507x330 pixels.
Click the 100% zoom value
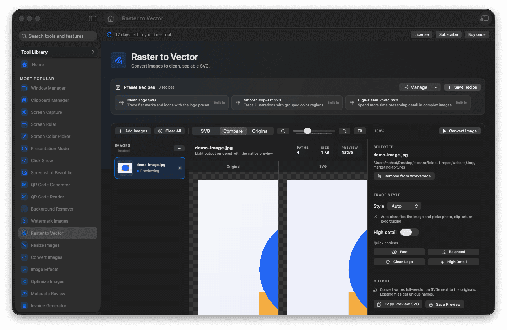[x=379, y=131]
